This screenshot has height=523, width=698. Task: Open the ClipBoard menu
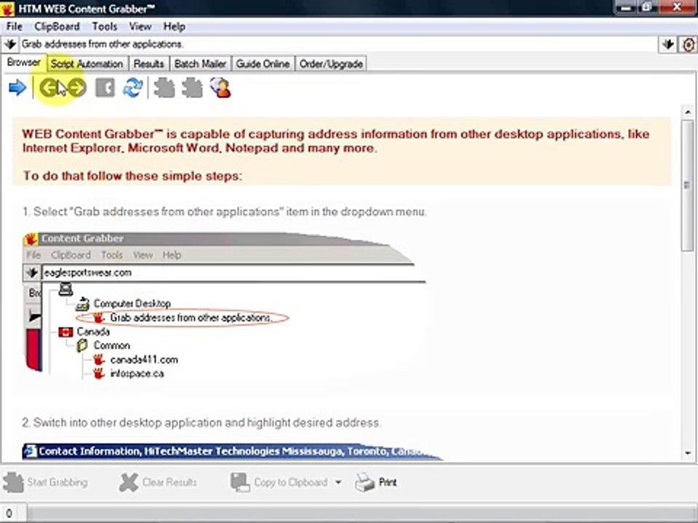tap(57, 27)
